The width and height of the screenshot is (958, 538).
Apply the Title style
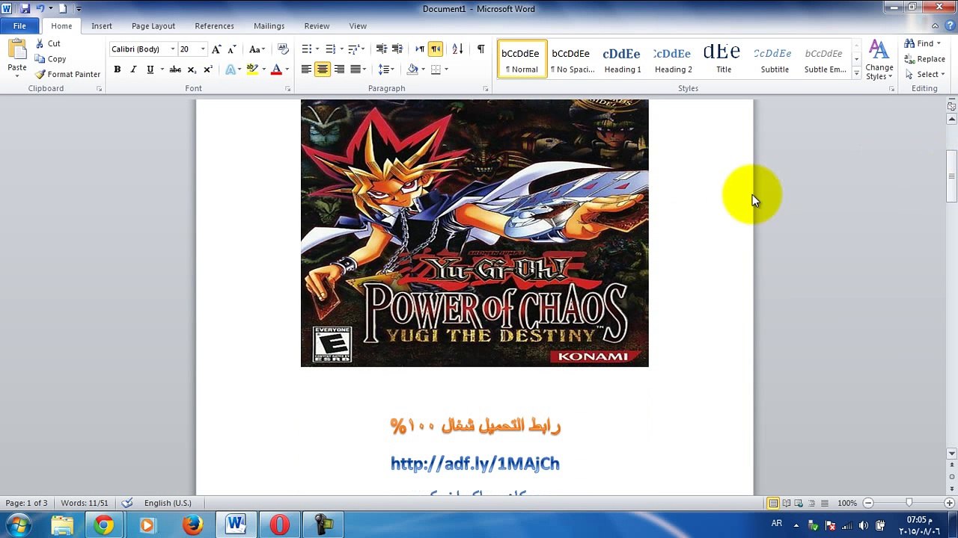(723, 59)
